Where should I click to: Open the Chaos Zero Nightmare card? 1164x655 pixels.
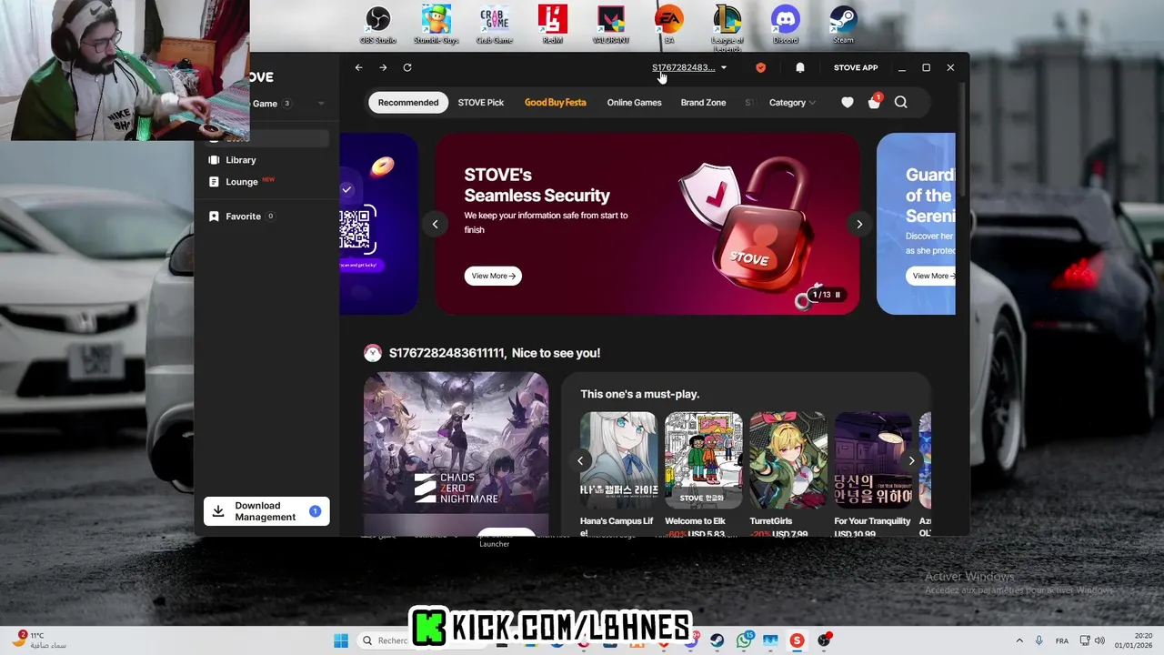click(457, 454)
